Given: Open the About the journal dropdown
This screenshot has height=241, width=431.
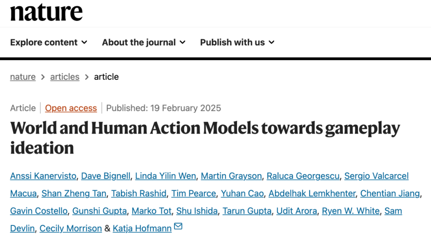Looking at the screenshot, I should click(144, 42).
